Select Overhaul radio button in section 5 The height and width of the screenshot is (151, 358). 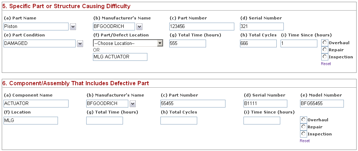324,42
